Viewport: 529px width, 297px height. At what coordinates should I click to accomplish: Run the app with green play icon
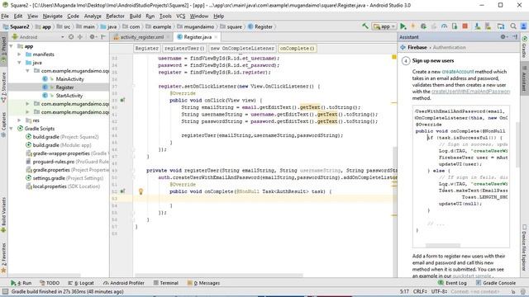tap(403, 26)
